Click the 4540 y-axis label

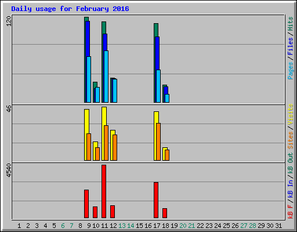tap(9, 171)
